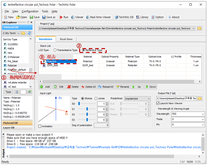Click Save as in toolbar
207x165 pixels.
pos(49,17)
